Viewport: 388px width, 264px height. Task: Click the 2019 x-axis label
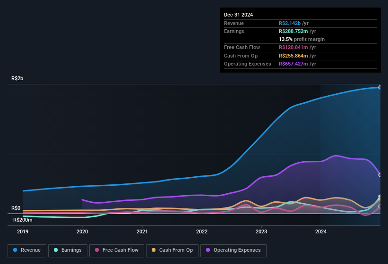coord(23,231)
